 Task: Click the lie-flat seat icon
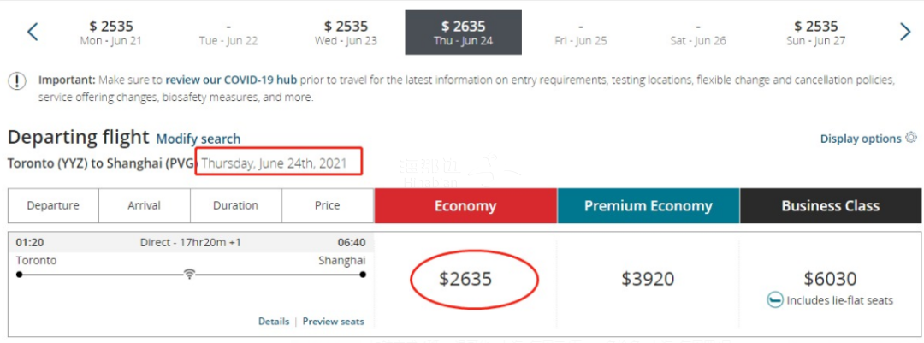tap(775, 300)
